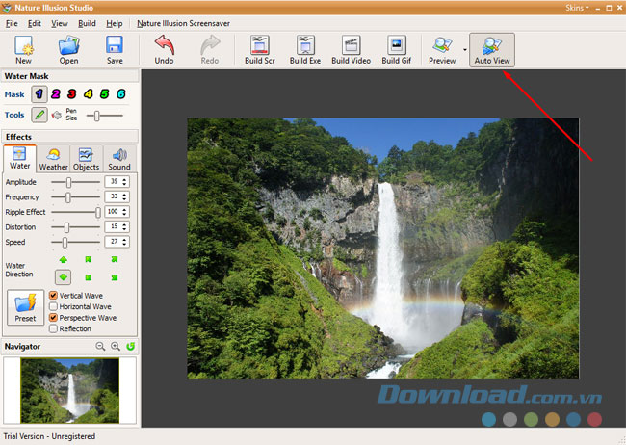Click the New project icon
Image resolution: width=626 pixels, height=445 pixels.
tap(22, 49)
